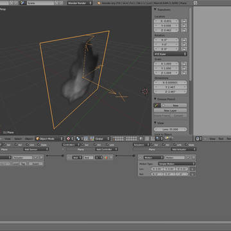
Task: Click the grease pencil icon button
Action: (157, 105)
